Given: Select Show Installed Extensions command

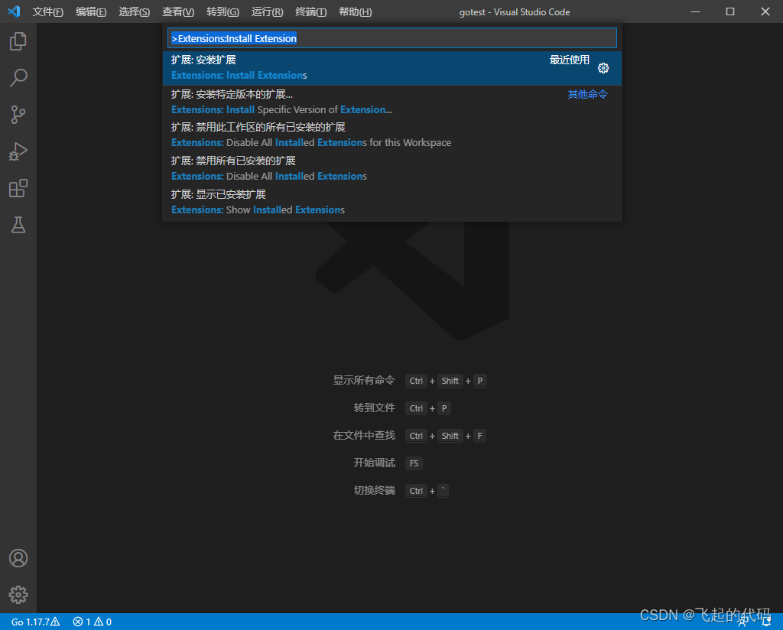Looking at the screenshot, I should [x=392, y=202].
